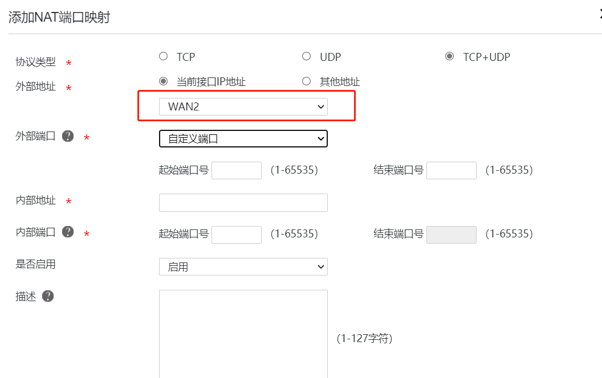This screenshot has width=602, height=378.
Task: Select UDP protocol radio button
Action: tap(307, 56)
